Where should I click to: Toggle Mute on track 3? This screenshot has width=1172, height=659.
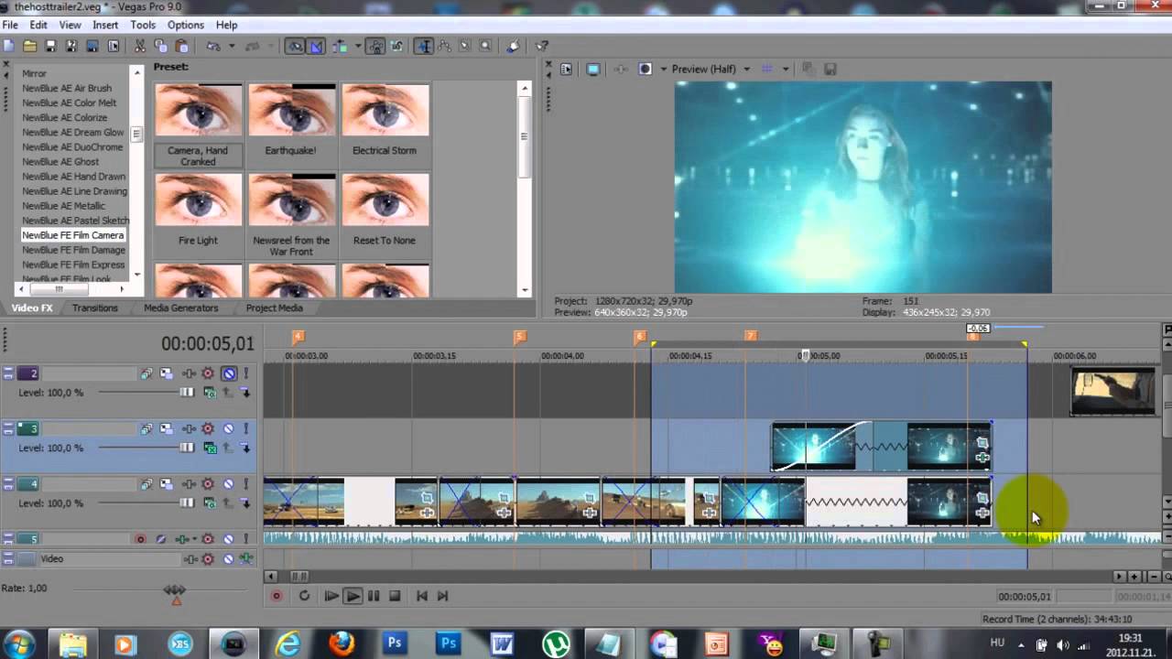(x=229, y=428)
